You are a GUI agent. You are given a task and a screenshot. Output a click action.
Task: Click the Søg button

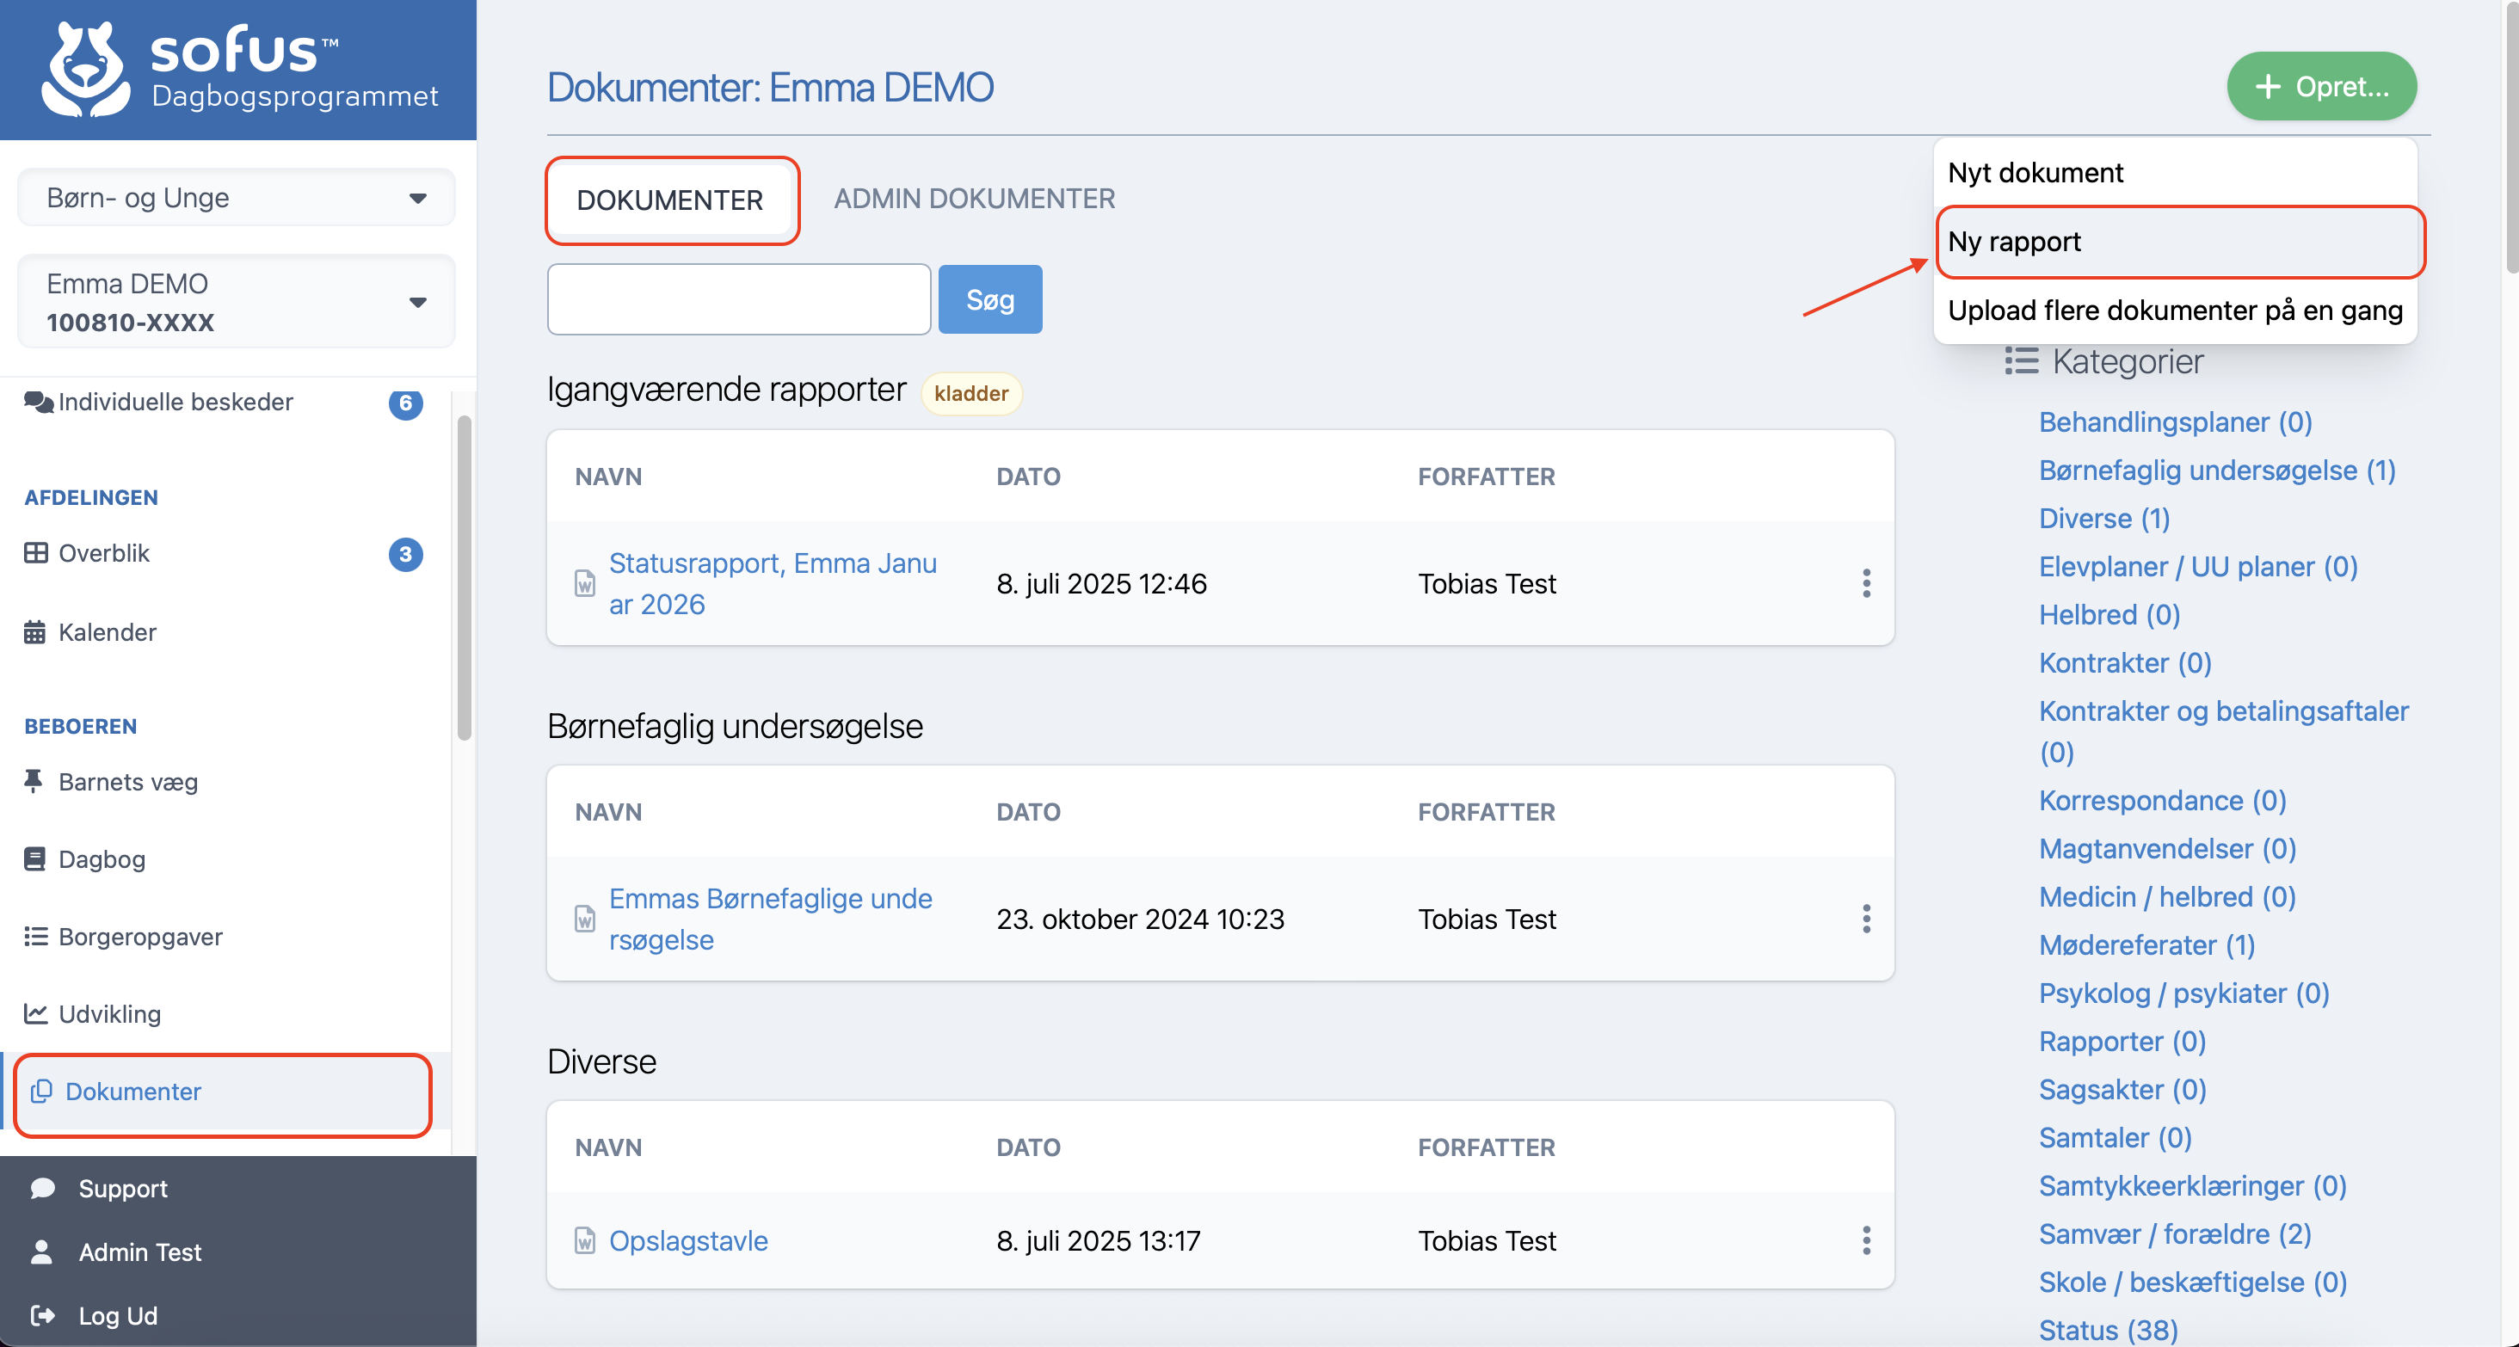[x=989, y=299]
